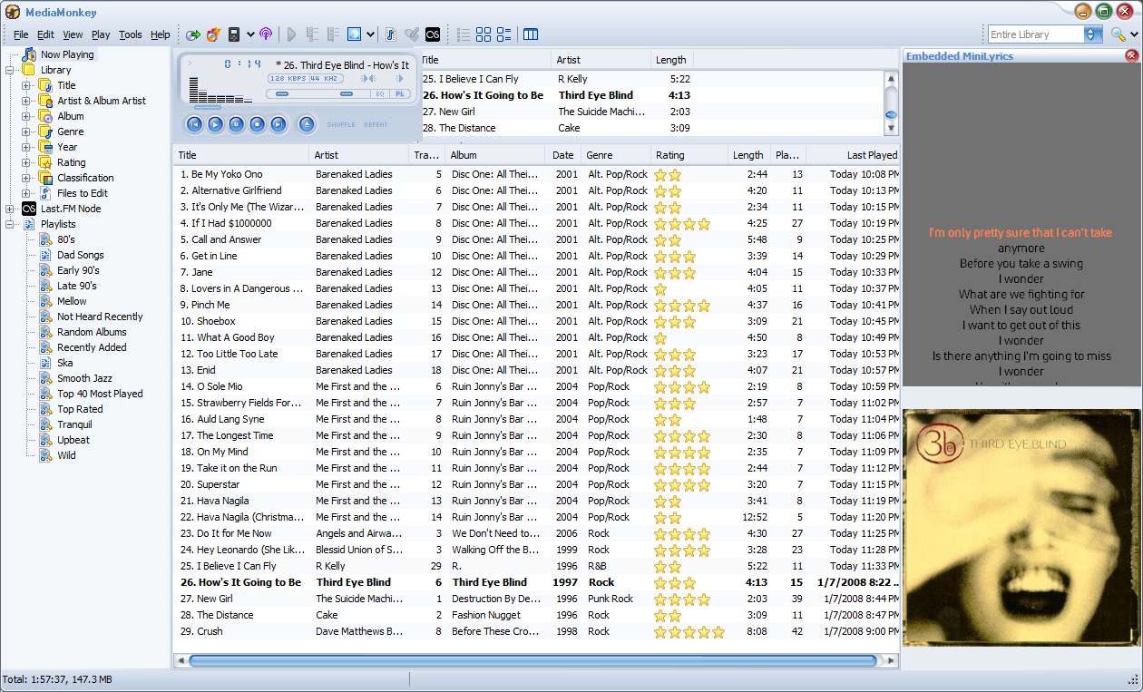
Task: Toggle the EQ button in player
Action: tap(379, 93)
